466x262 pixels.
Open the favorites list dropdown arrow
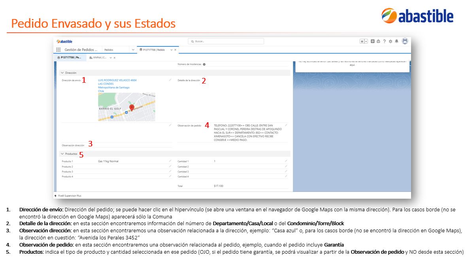[366, 42]
